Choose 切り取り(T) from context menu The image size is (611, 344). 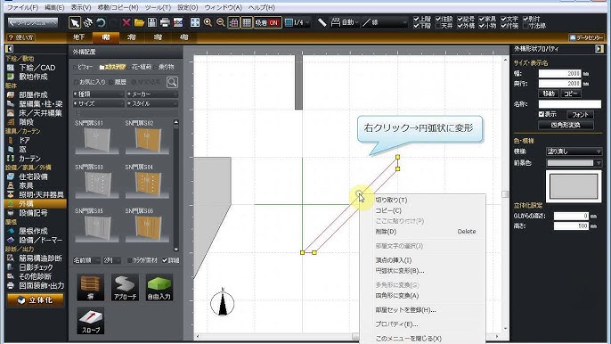pos(391,200)
